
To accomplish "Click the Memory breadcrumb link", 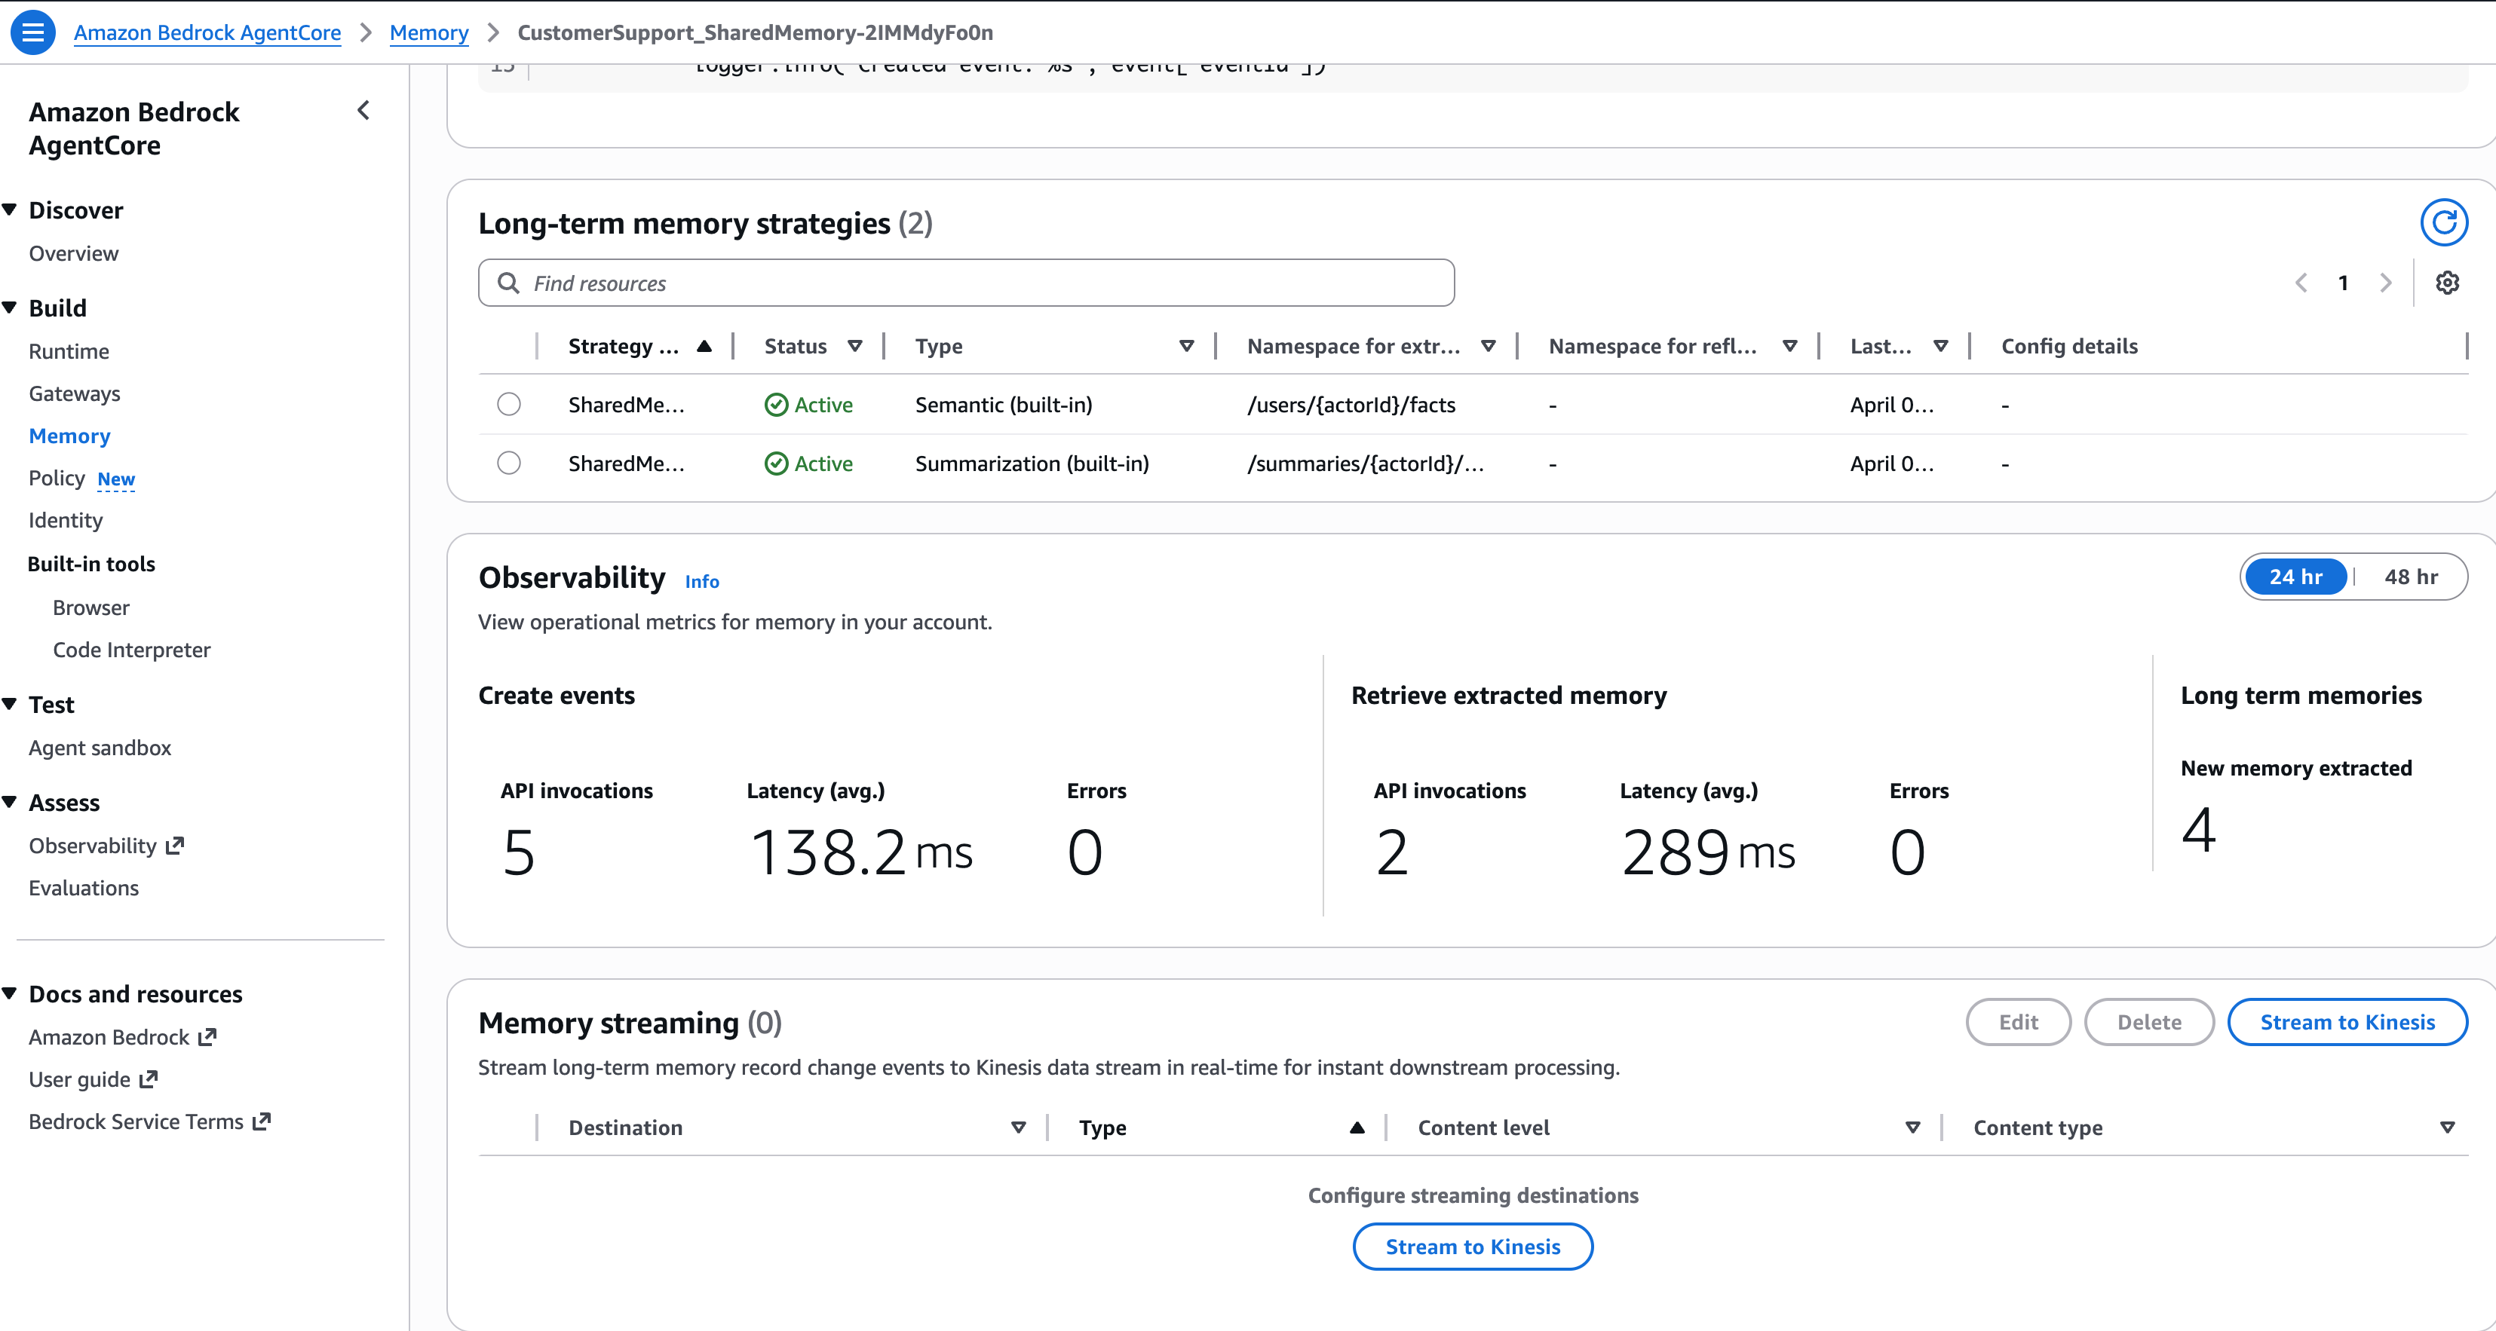I will pos(428,32).
